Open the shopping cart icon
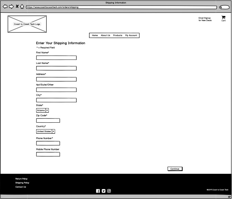This screenshot has width=232, height=199. [x=223, y=17]
